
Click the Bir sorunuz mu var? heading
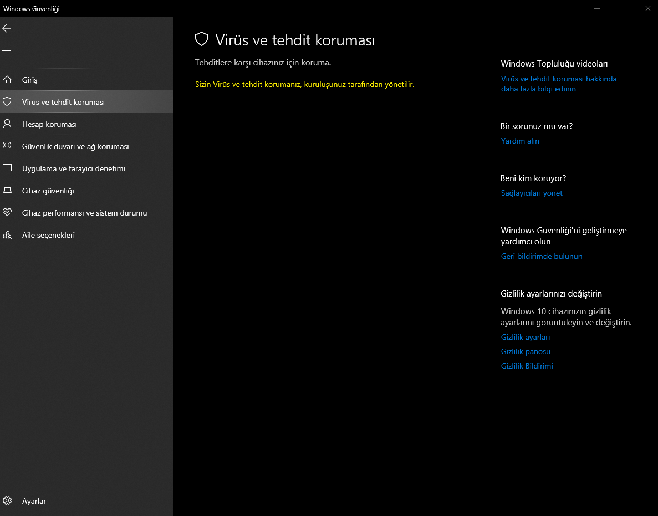pos(536,126)
